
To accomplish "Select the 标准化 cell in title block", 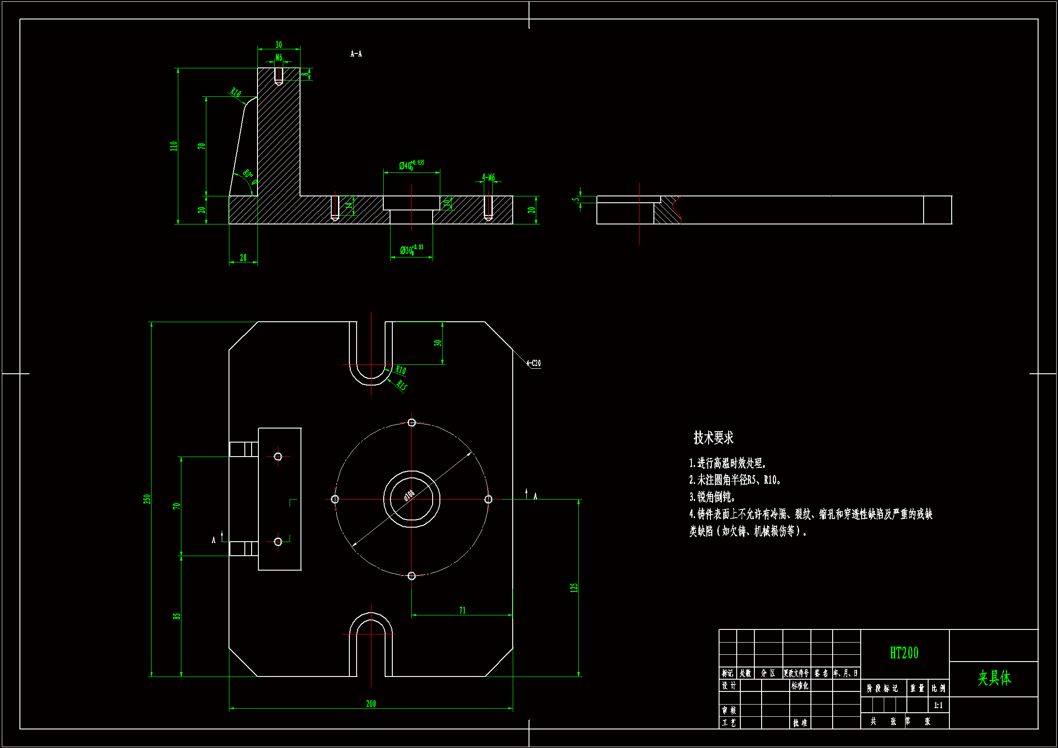I will [x=800, y=685].
